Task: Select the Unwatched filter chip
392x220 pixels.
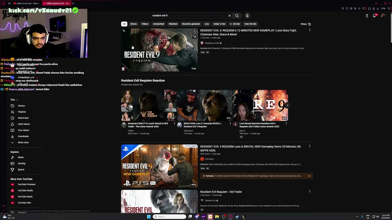Action: click(158, 24)
